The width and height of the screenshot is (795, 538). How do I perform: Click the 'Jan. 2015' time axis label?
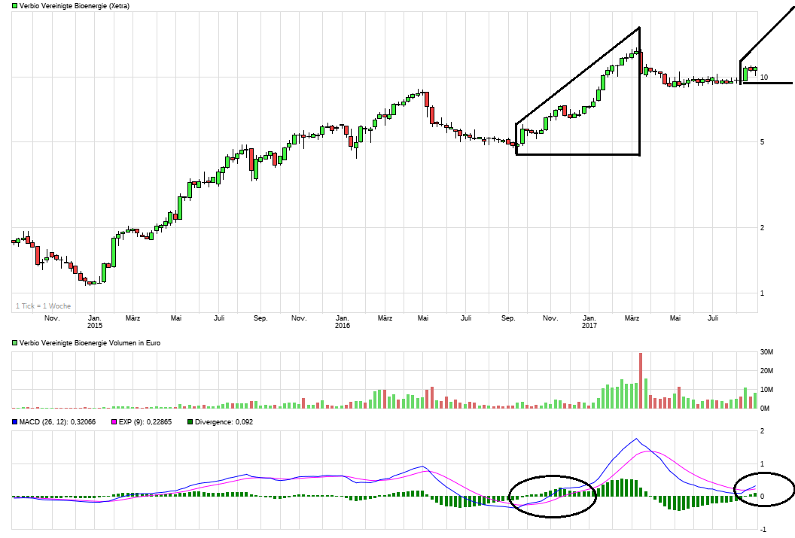tap(95, 322)
